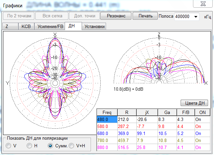Expand the Полоса bandwidth dropdown
214x155 pixels.
click(195, 17)
